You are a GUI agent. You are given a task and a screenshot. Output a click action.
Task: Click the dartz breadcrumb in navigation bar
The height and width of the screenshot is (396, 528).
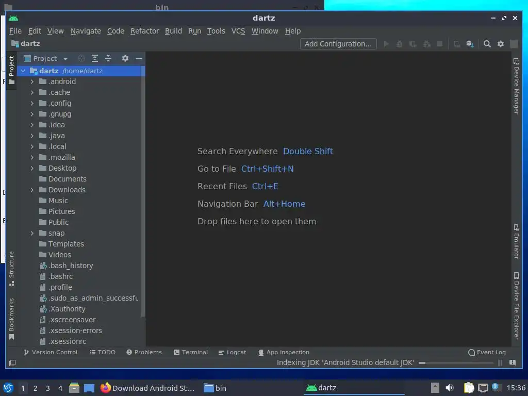26,44
